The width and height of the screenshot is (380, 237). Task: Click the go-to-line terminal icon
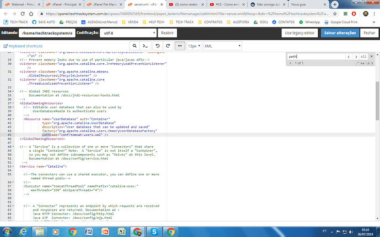(145, 46)
